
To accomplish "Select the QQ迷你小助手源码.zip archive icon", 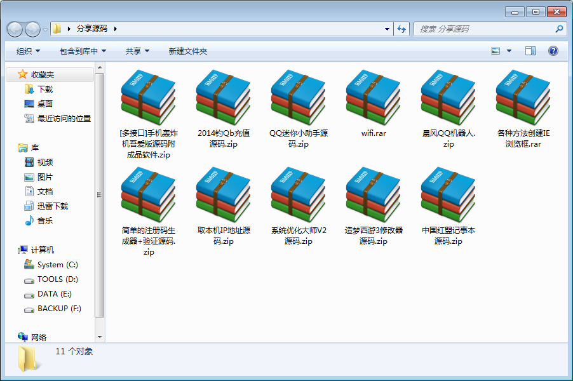I will pyautogui.click(x=298, y=97).
